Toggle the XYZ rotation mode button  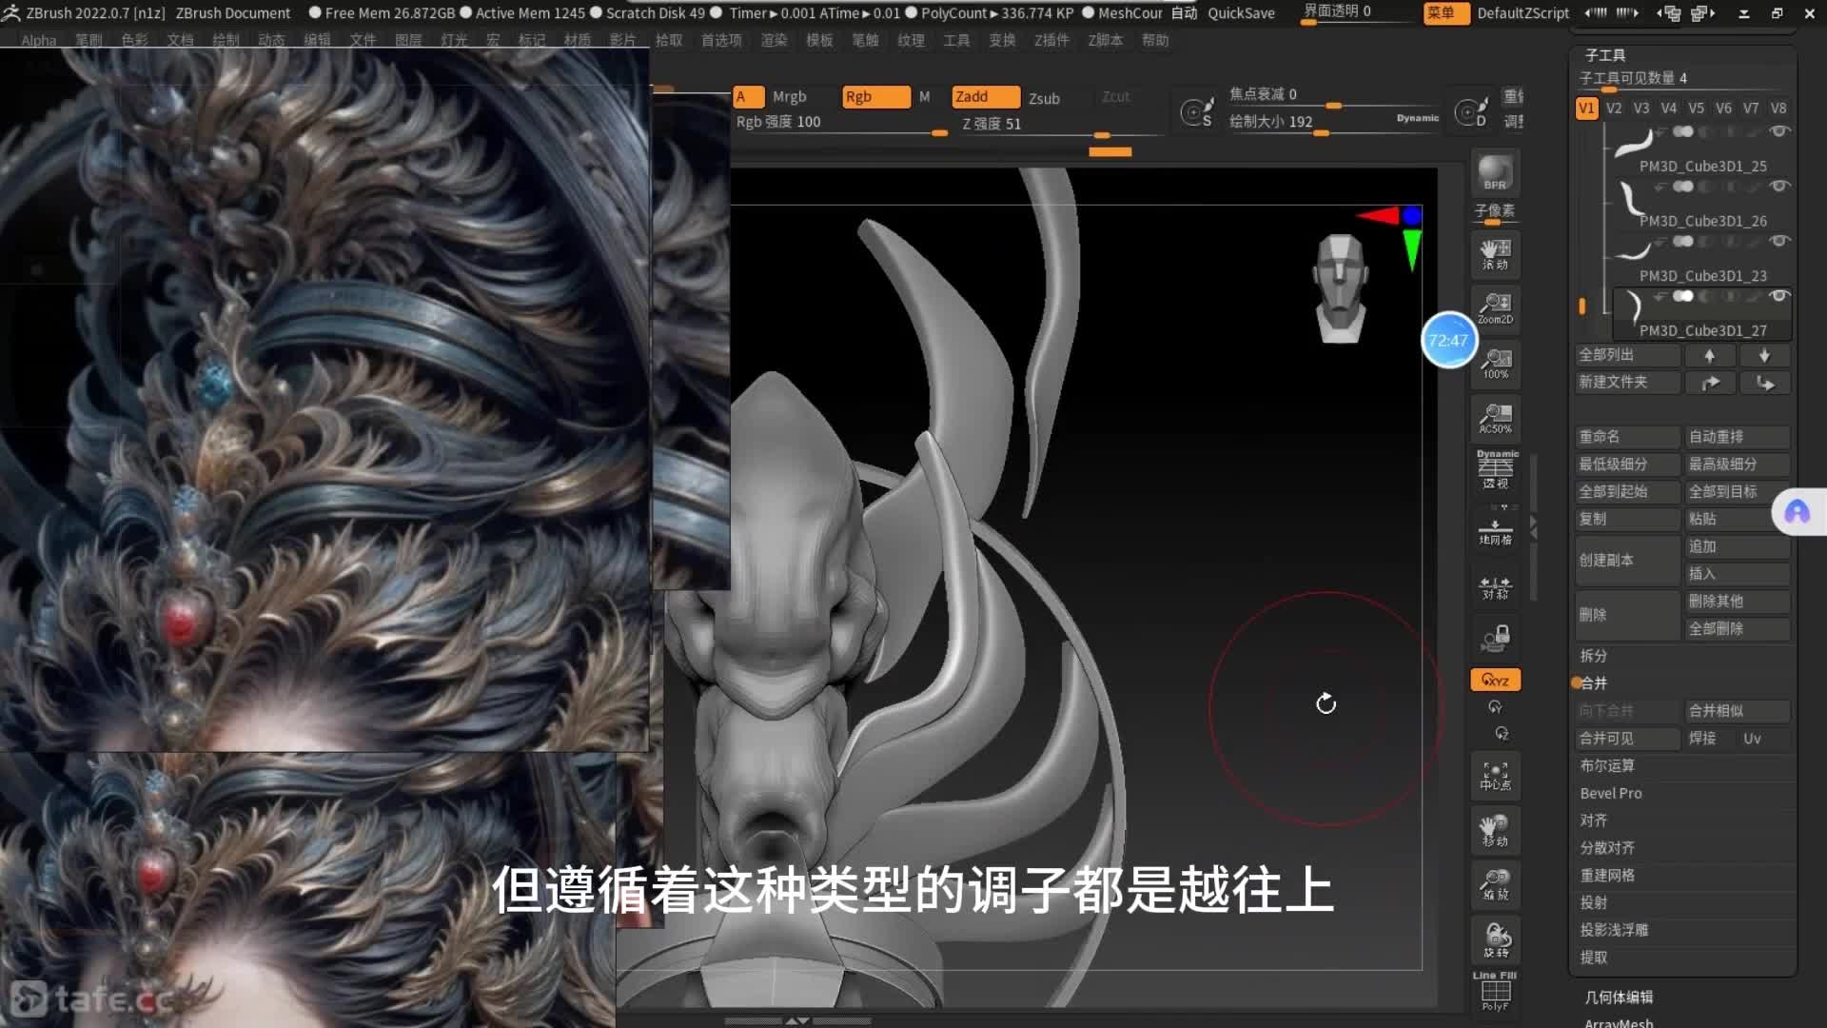[x=1495, y=680]
